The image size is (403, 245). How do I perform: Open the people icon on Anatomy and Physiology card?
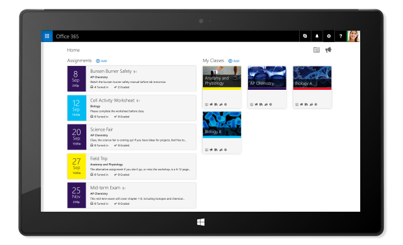click(221, 104)
